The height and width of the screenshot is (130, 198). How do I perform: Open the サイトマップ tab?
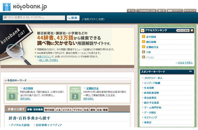(190, 11)
